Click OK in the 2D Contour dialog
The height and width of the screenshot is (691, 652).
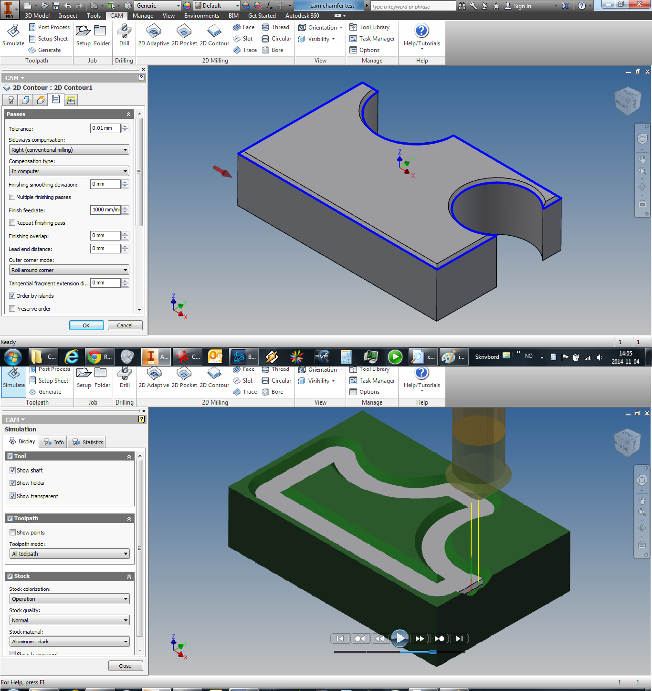tap(86, 325)
